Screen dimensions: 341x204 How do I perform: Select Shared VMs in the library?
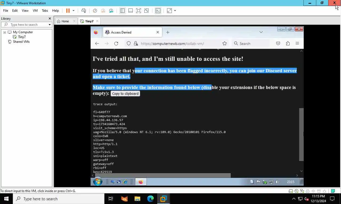coord(21,42)
